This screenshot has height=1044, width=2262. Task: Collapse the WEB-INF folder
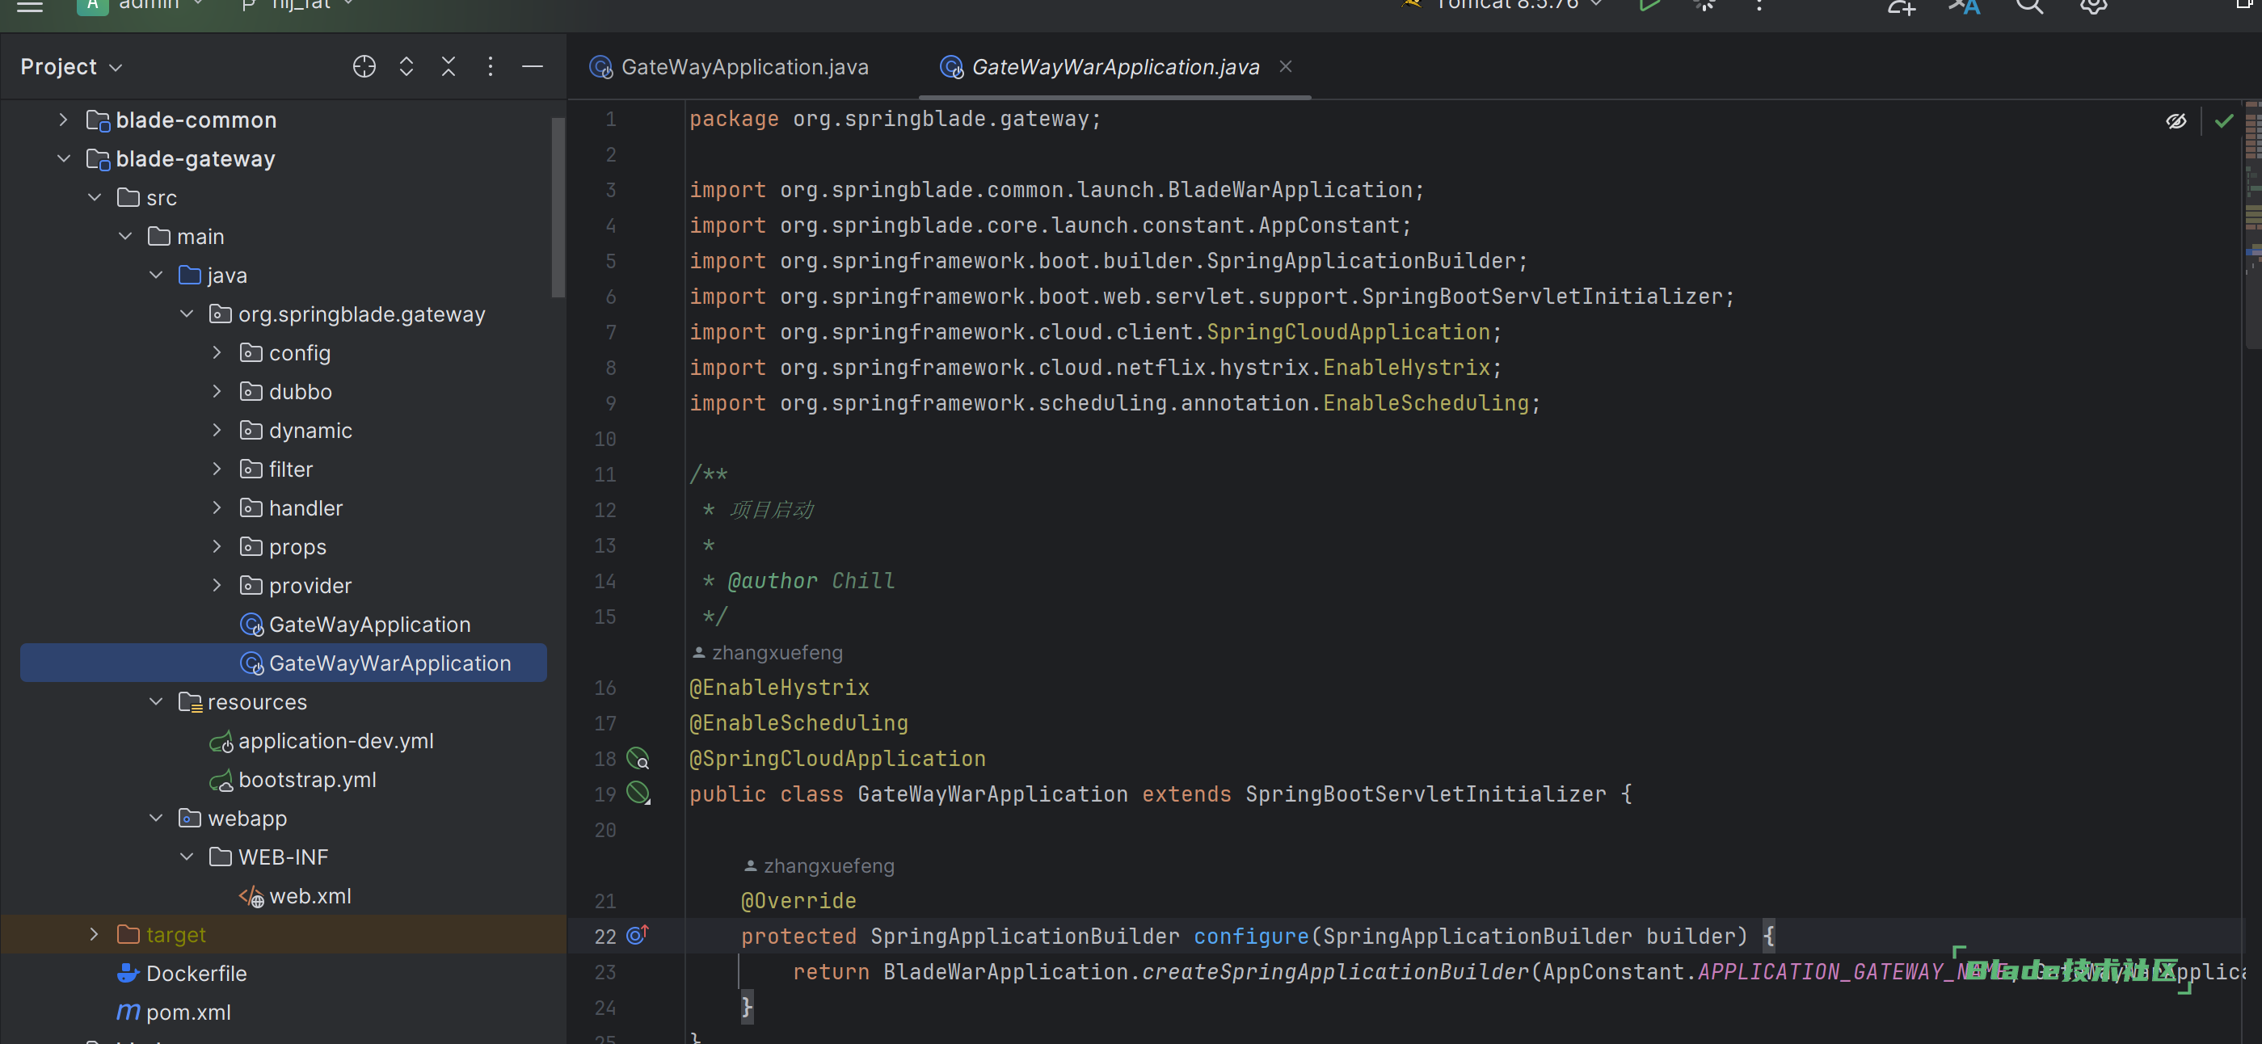186,857
